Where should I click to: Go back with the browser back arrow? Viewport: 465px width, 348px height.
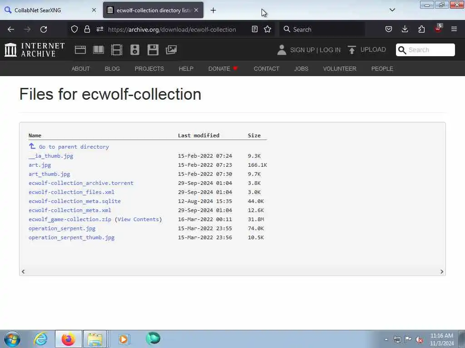[11, 29]
